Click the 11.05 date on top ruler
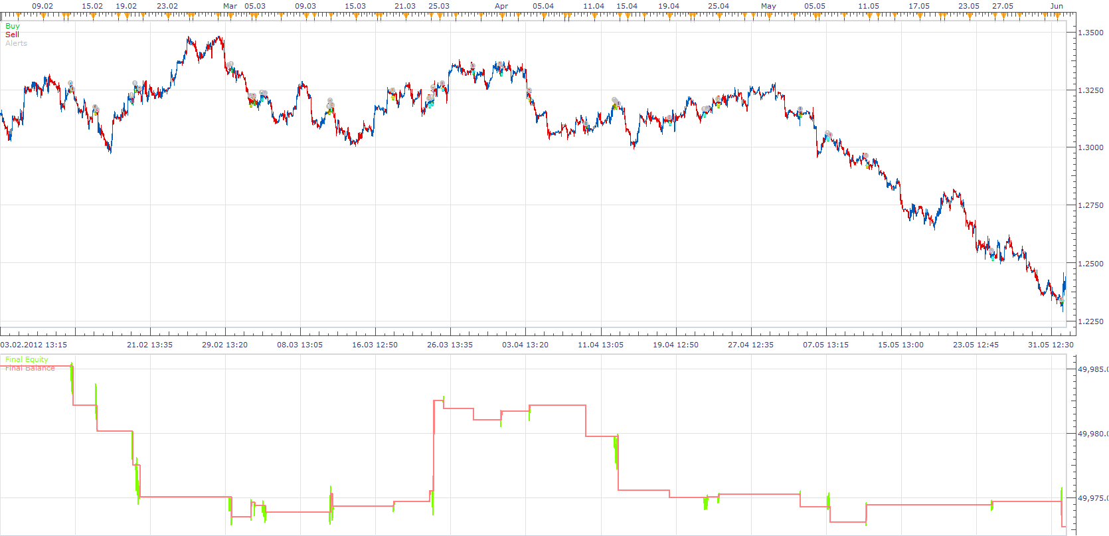Viewport: 1109px width, 536px height. tap(869, 6)
